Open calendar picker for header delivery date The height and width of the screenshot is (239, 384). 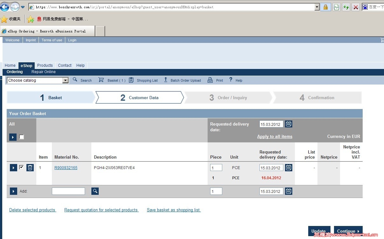288,124
